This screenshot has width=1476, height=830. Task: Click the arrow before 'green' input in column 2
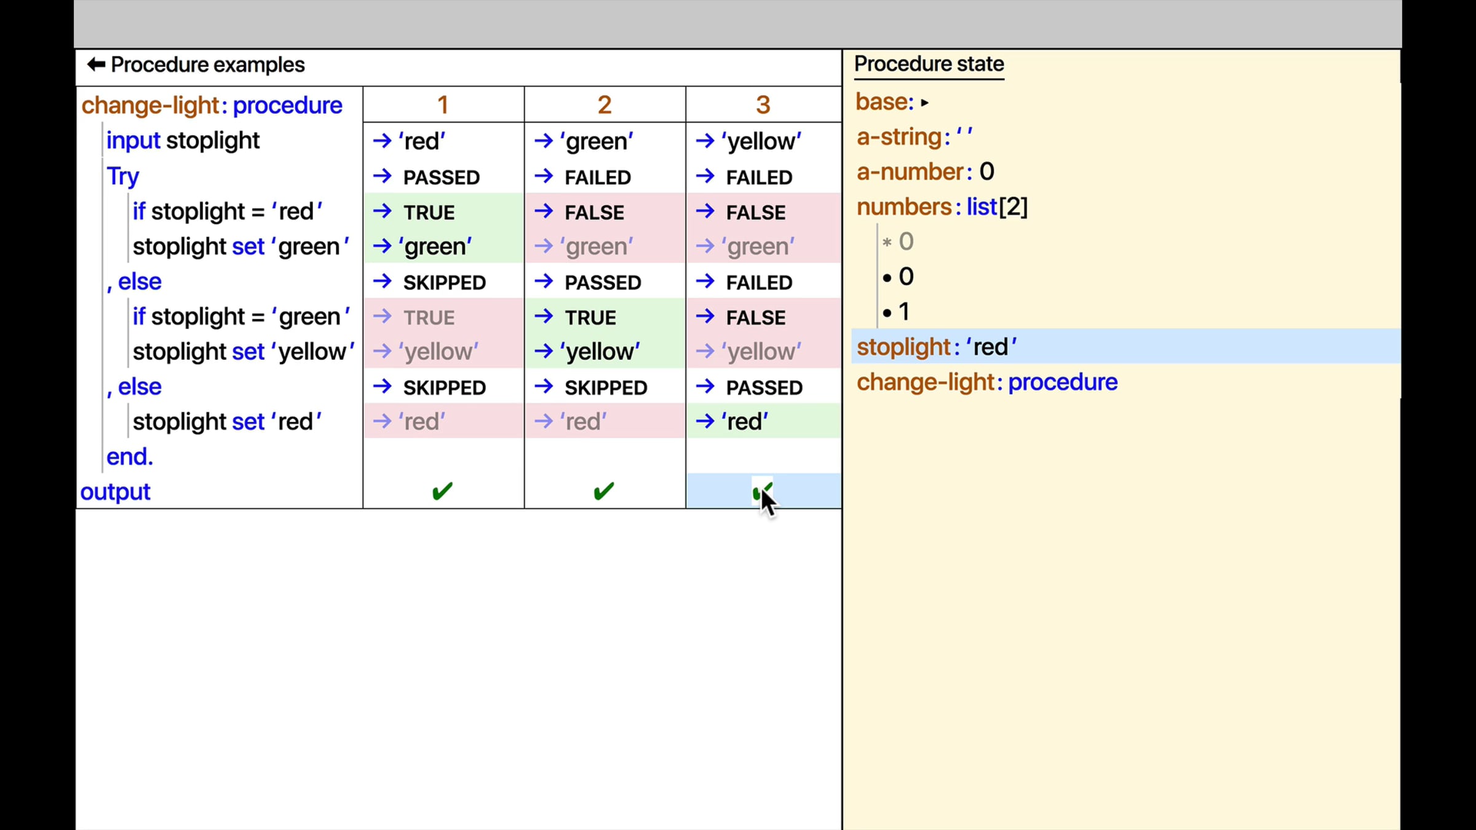click(x=544, y=141)
